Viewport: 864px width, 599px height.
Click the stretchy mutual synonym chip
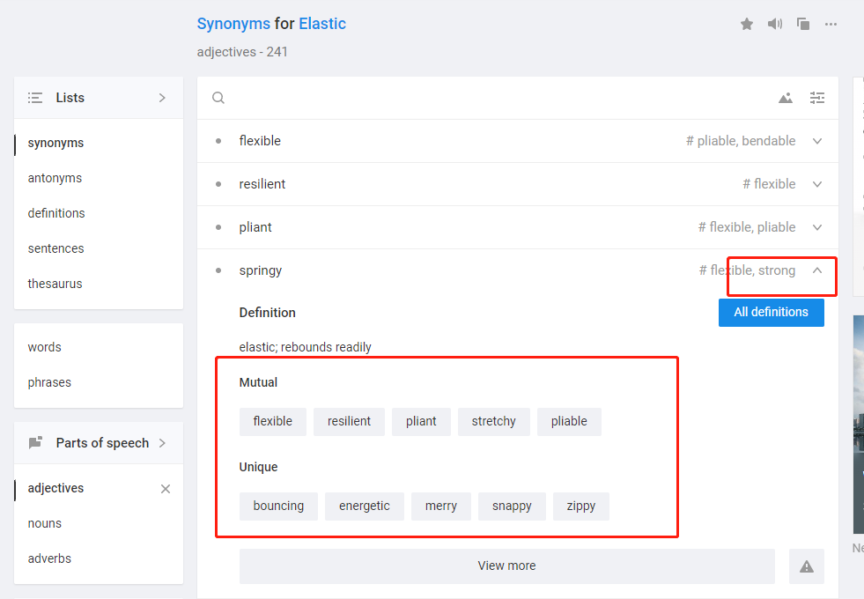[x=494, y=422]
